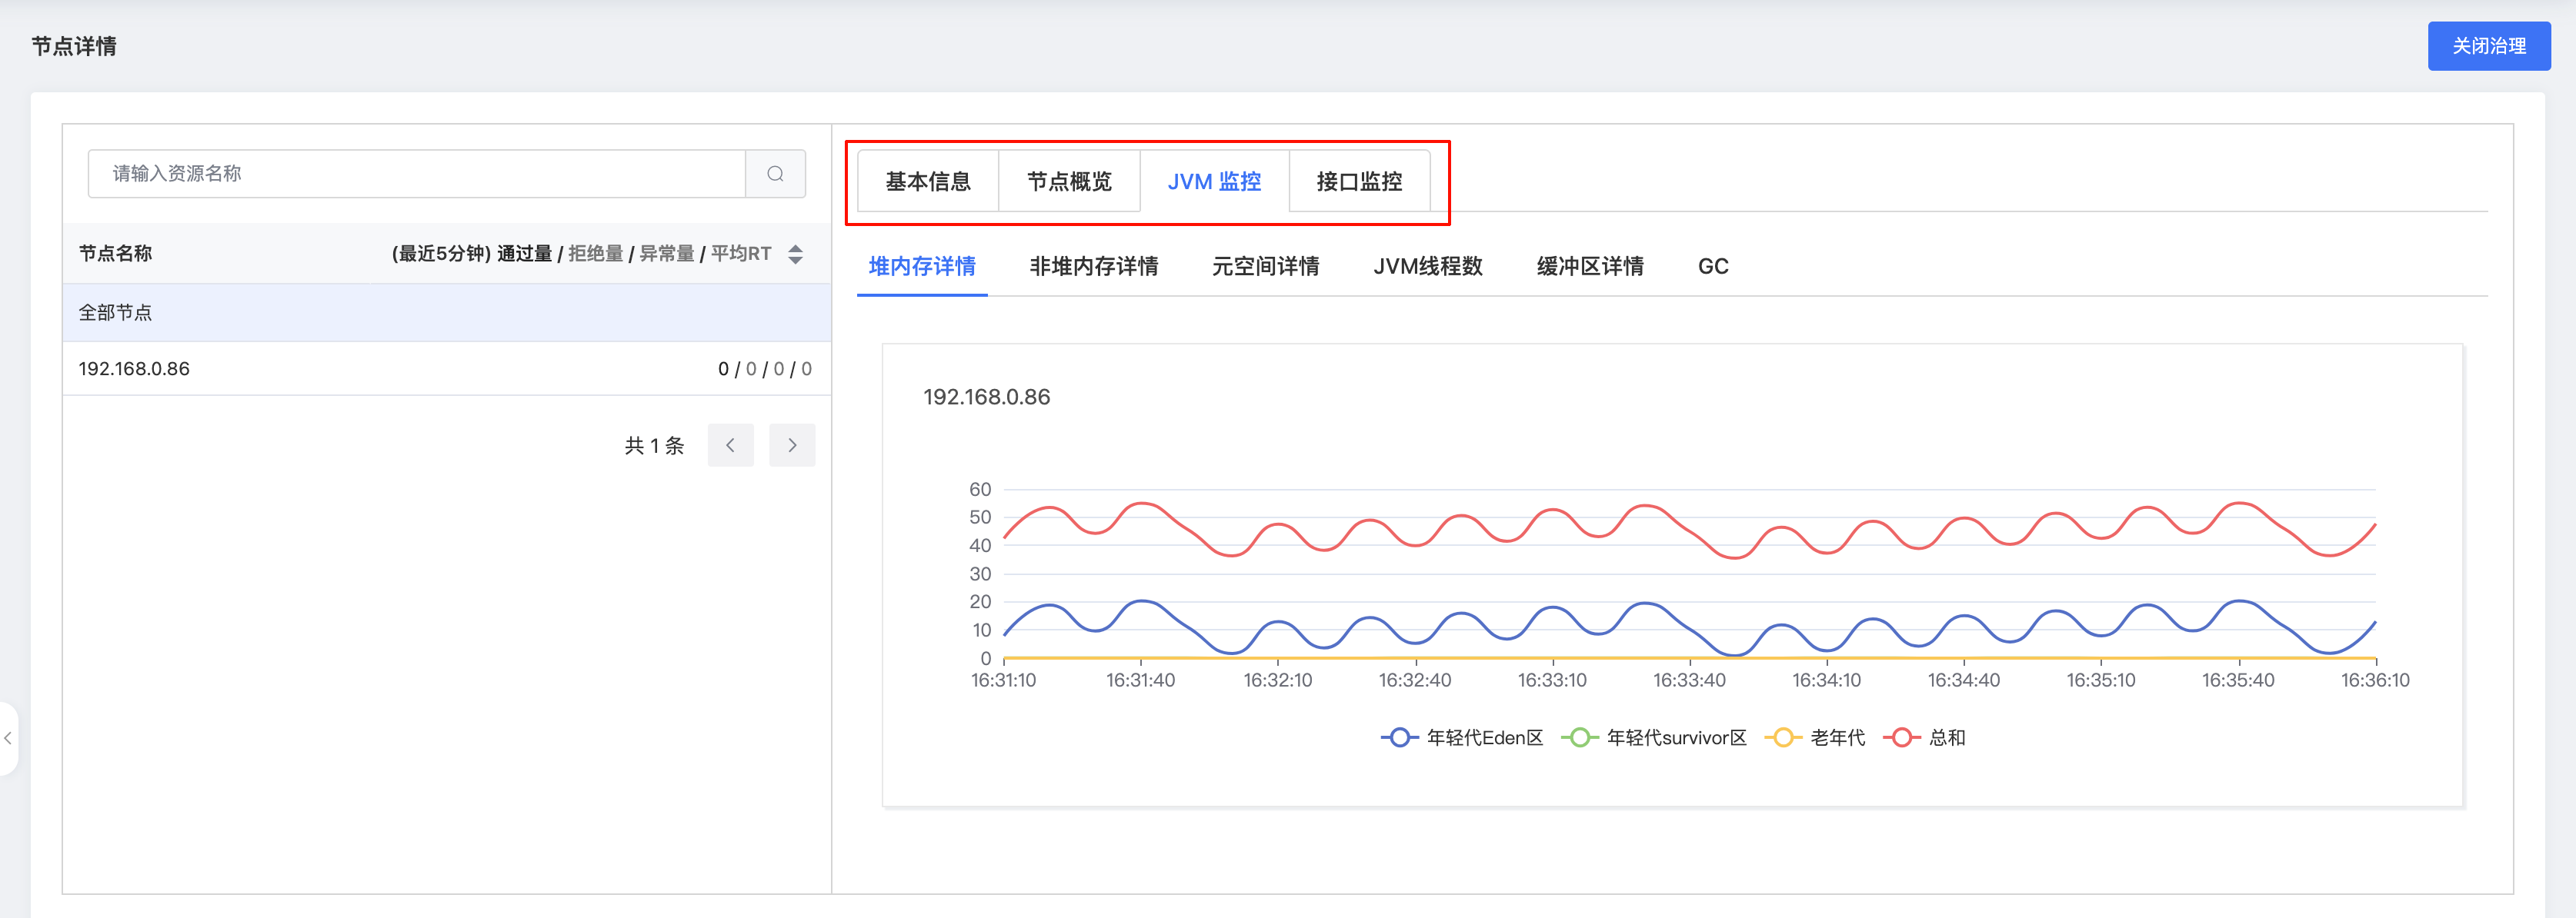Switch to 基本信息 tab

click(x=928, y=181)
